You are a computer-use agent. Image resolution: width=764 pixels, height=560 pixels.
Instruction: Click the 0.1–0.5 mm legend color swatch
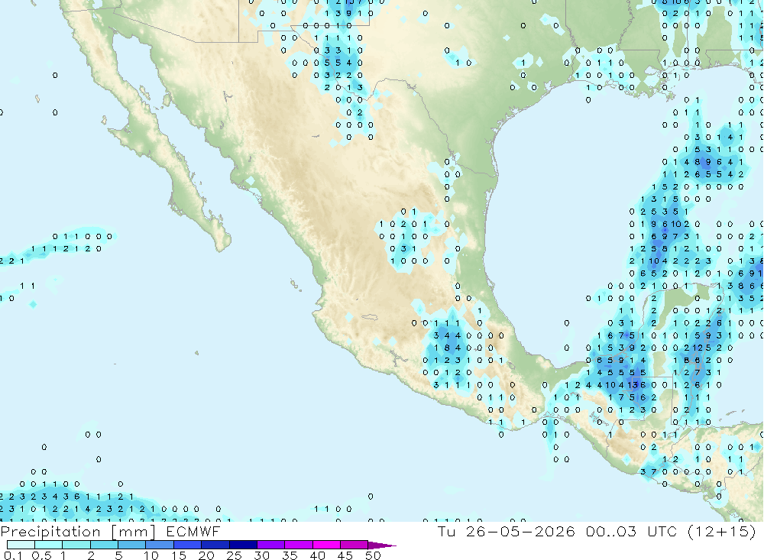tap(21, 545)
